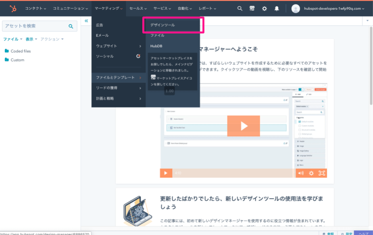Expand the ウェブサイト submenu

coord(118,46)
